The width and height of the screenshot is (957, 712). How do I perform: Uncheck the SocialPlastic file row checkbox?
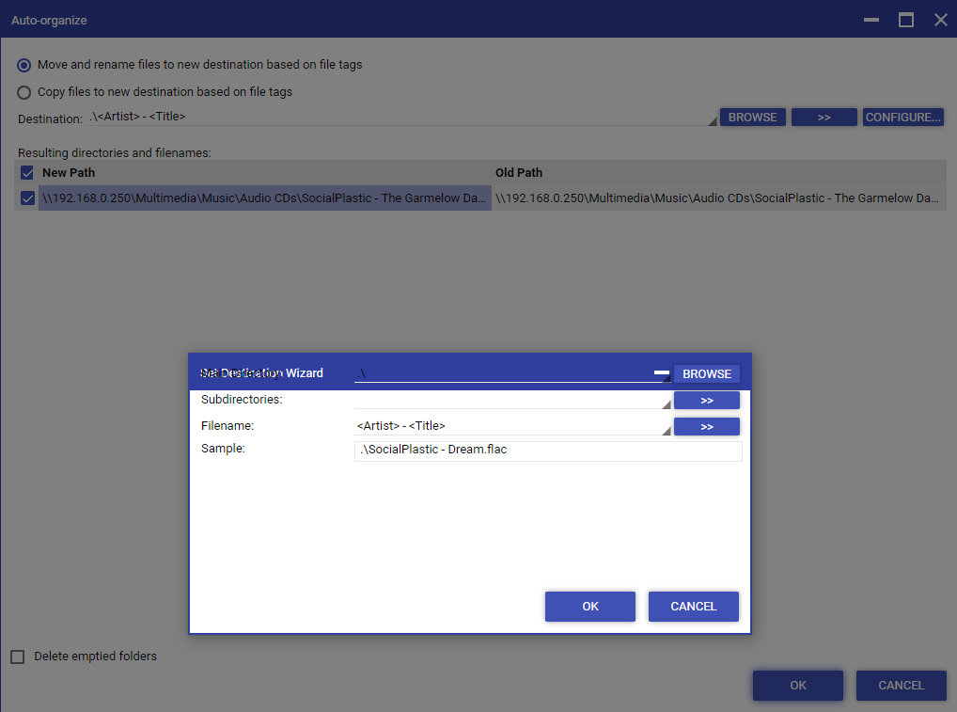pos(26,198)
